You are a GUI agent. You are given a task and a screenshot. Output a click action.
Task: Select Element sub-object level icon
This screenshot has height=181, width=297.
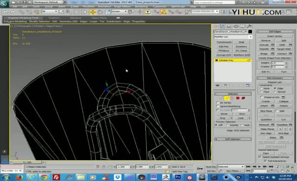pyautogui.click(x=243, y=98)
